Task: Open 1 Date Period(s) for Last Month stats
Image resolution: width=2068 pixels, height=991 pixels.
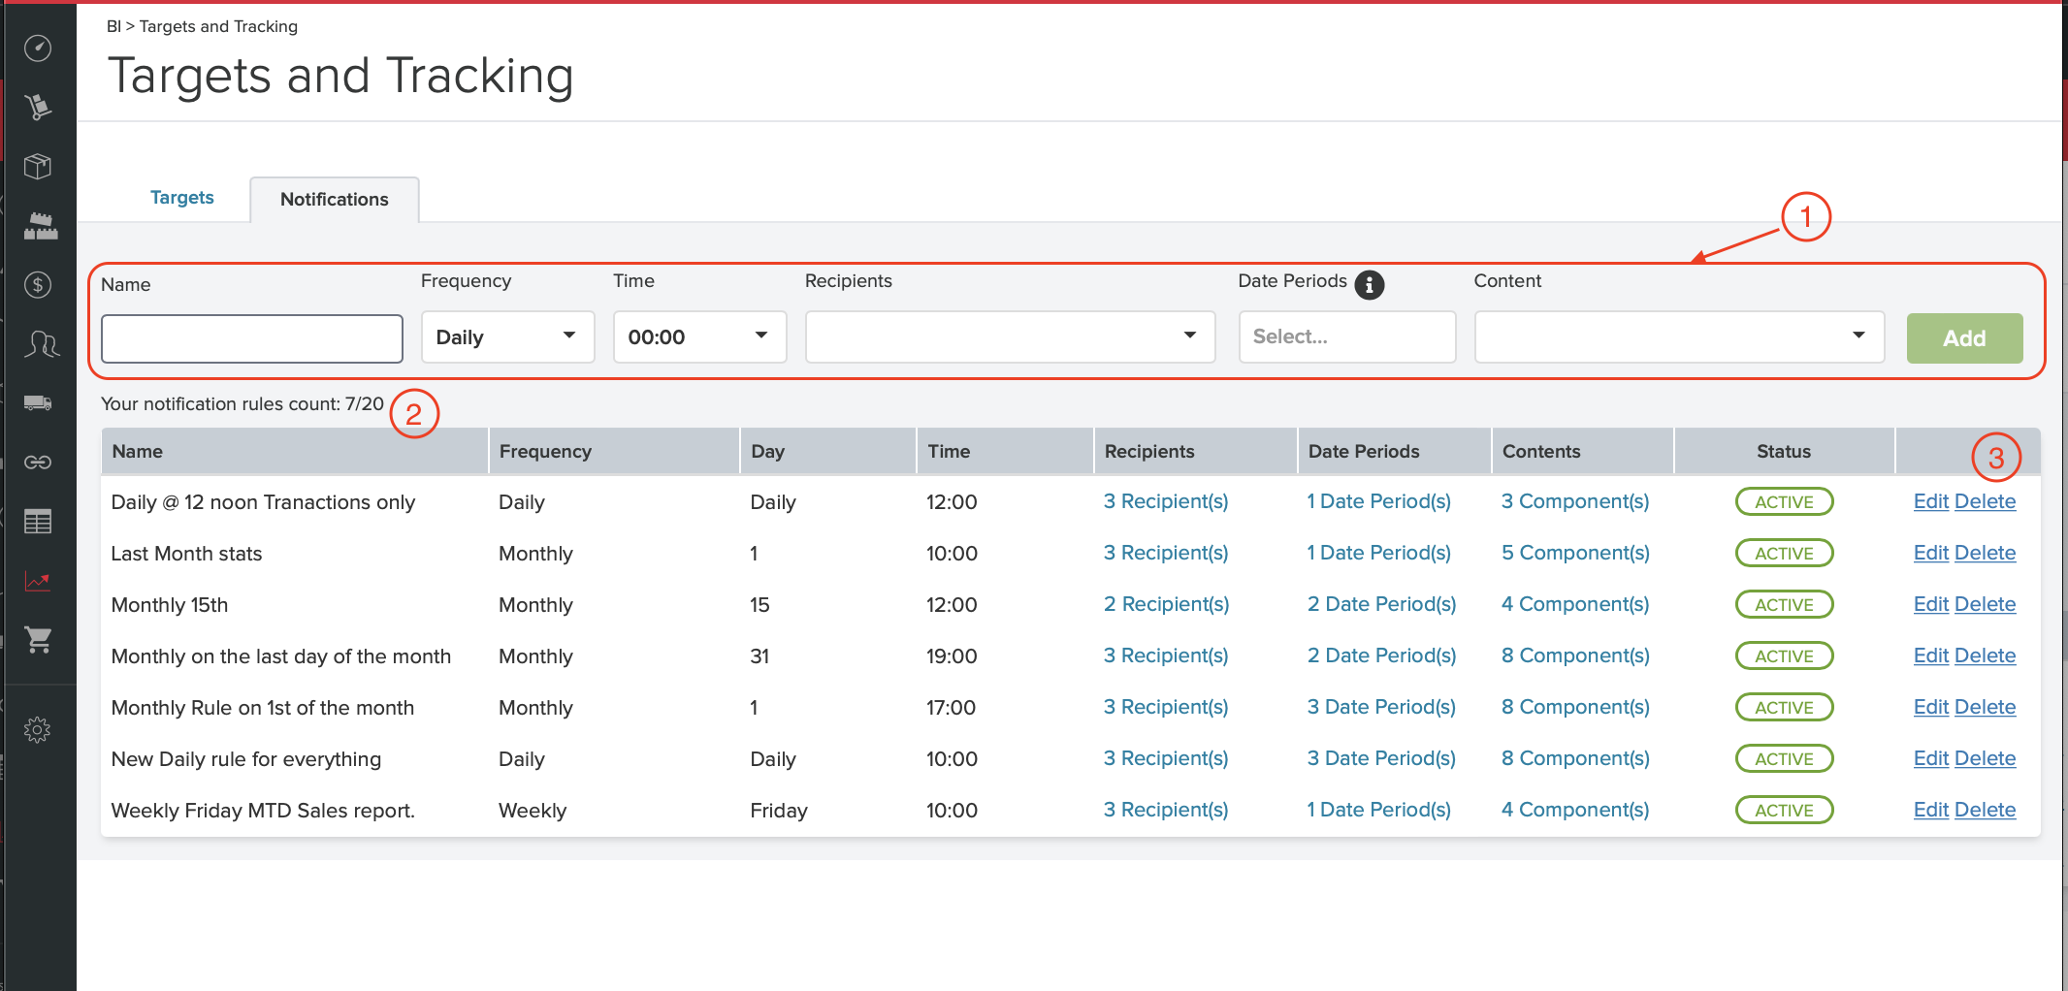Action: click(1378, 553)
